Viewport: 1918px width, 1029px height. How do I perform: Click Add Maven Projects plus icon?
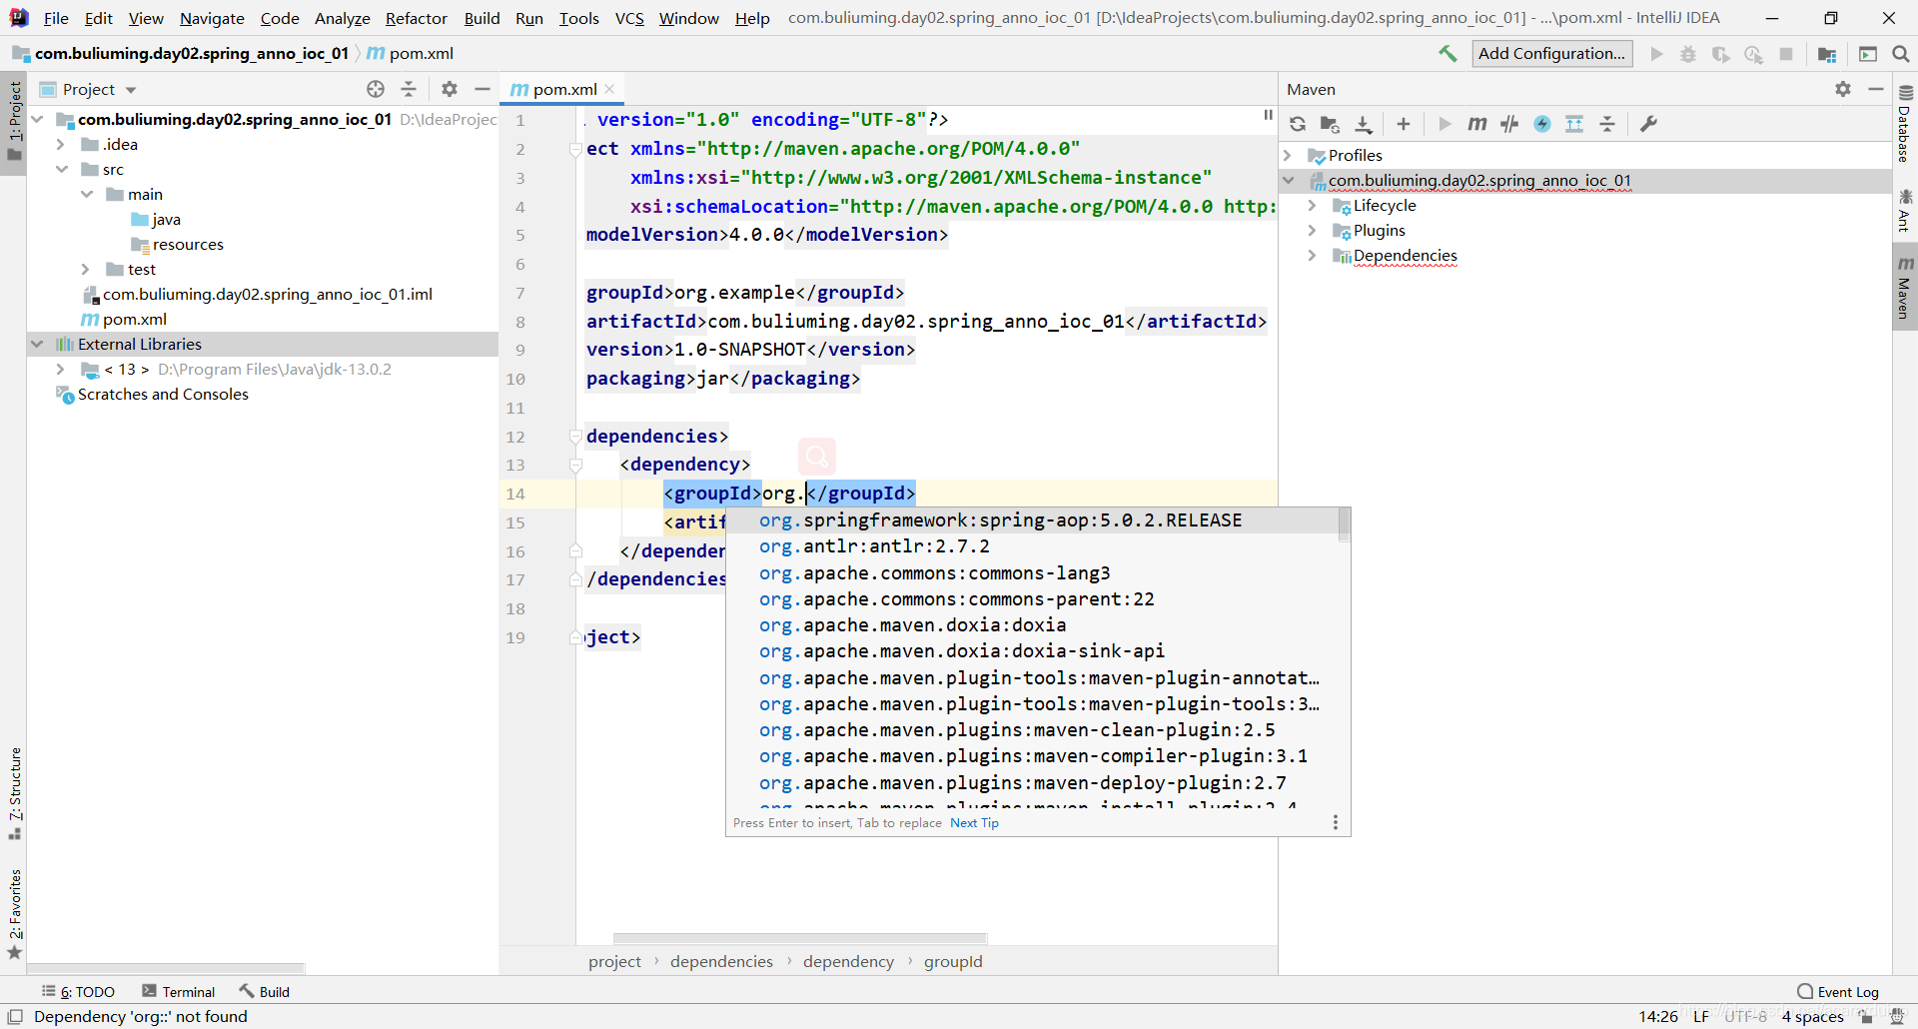point(1404,124)
